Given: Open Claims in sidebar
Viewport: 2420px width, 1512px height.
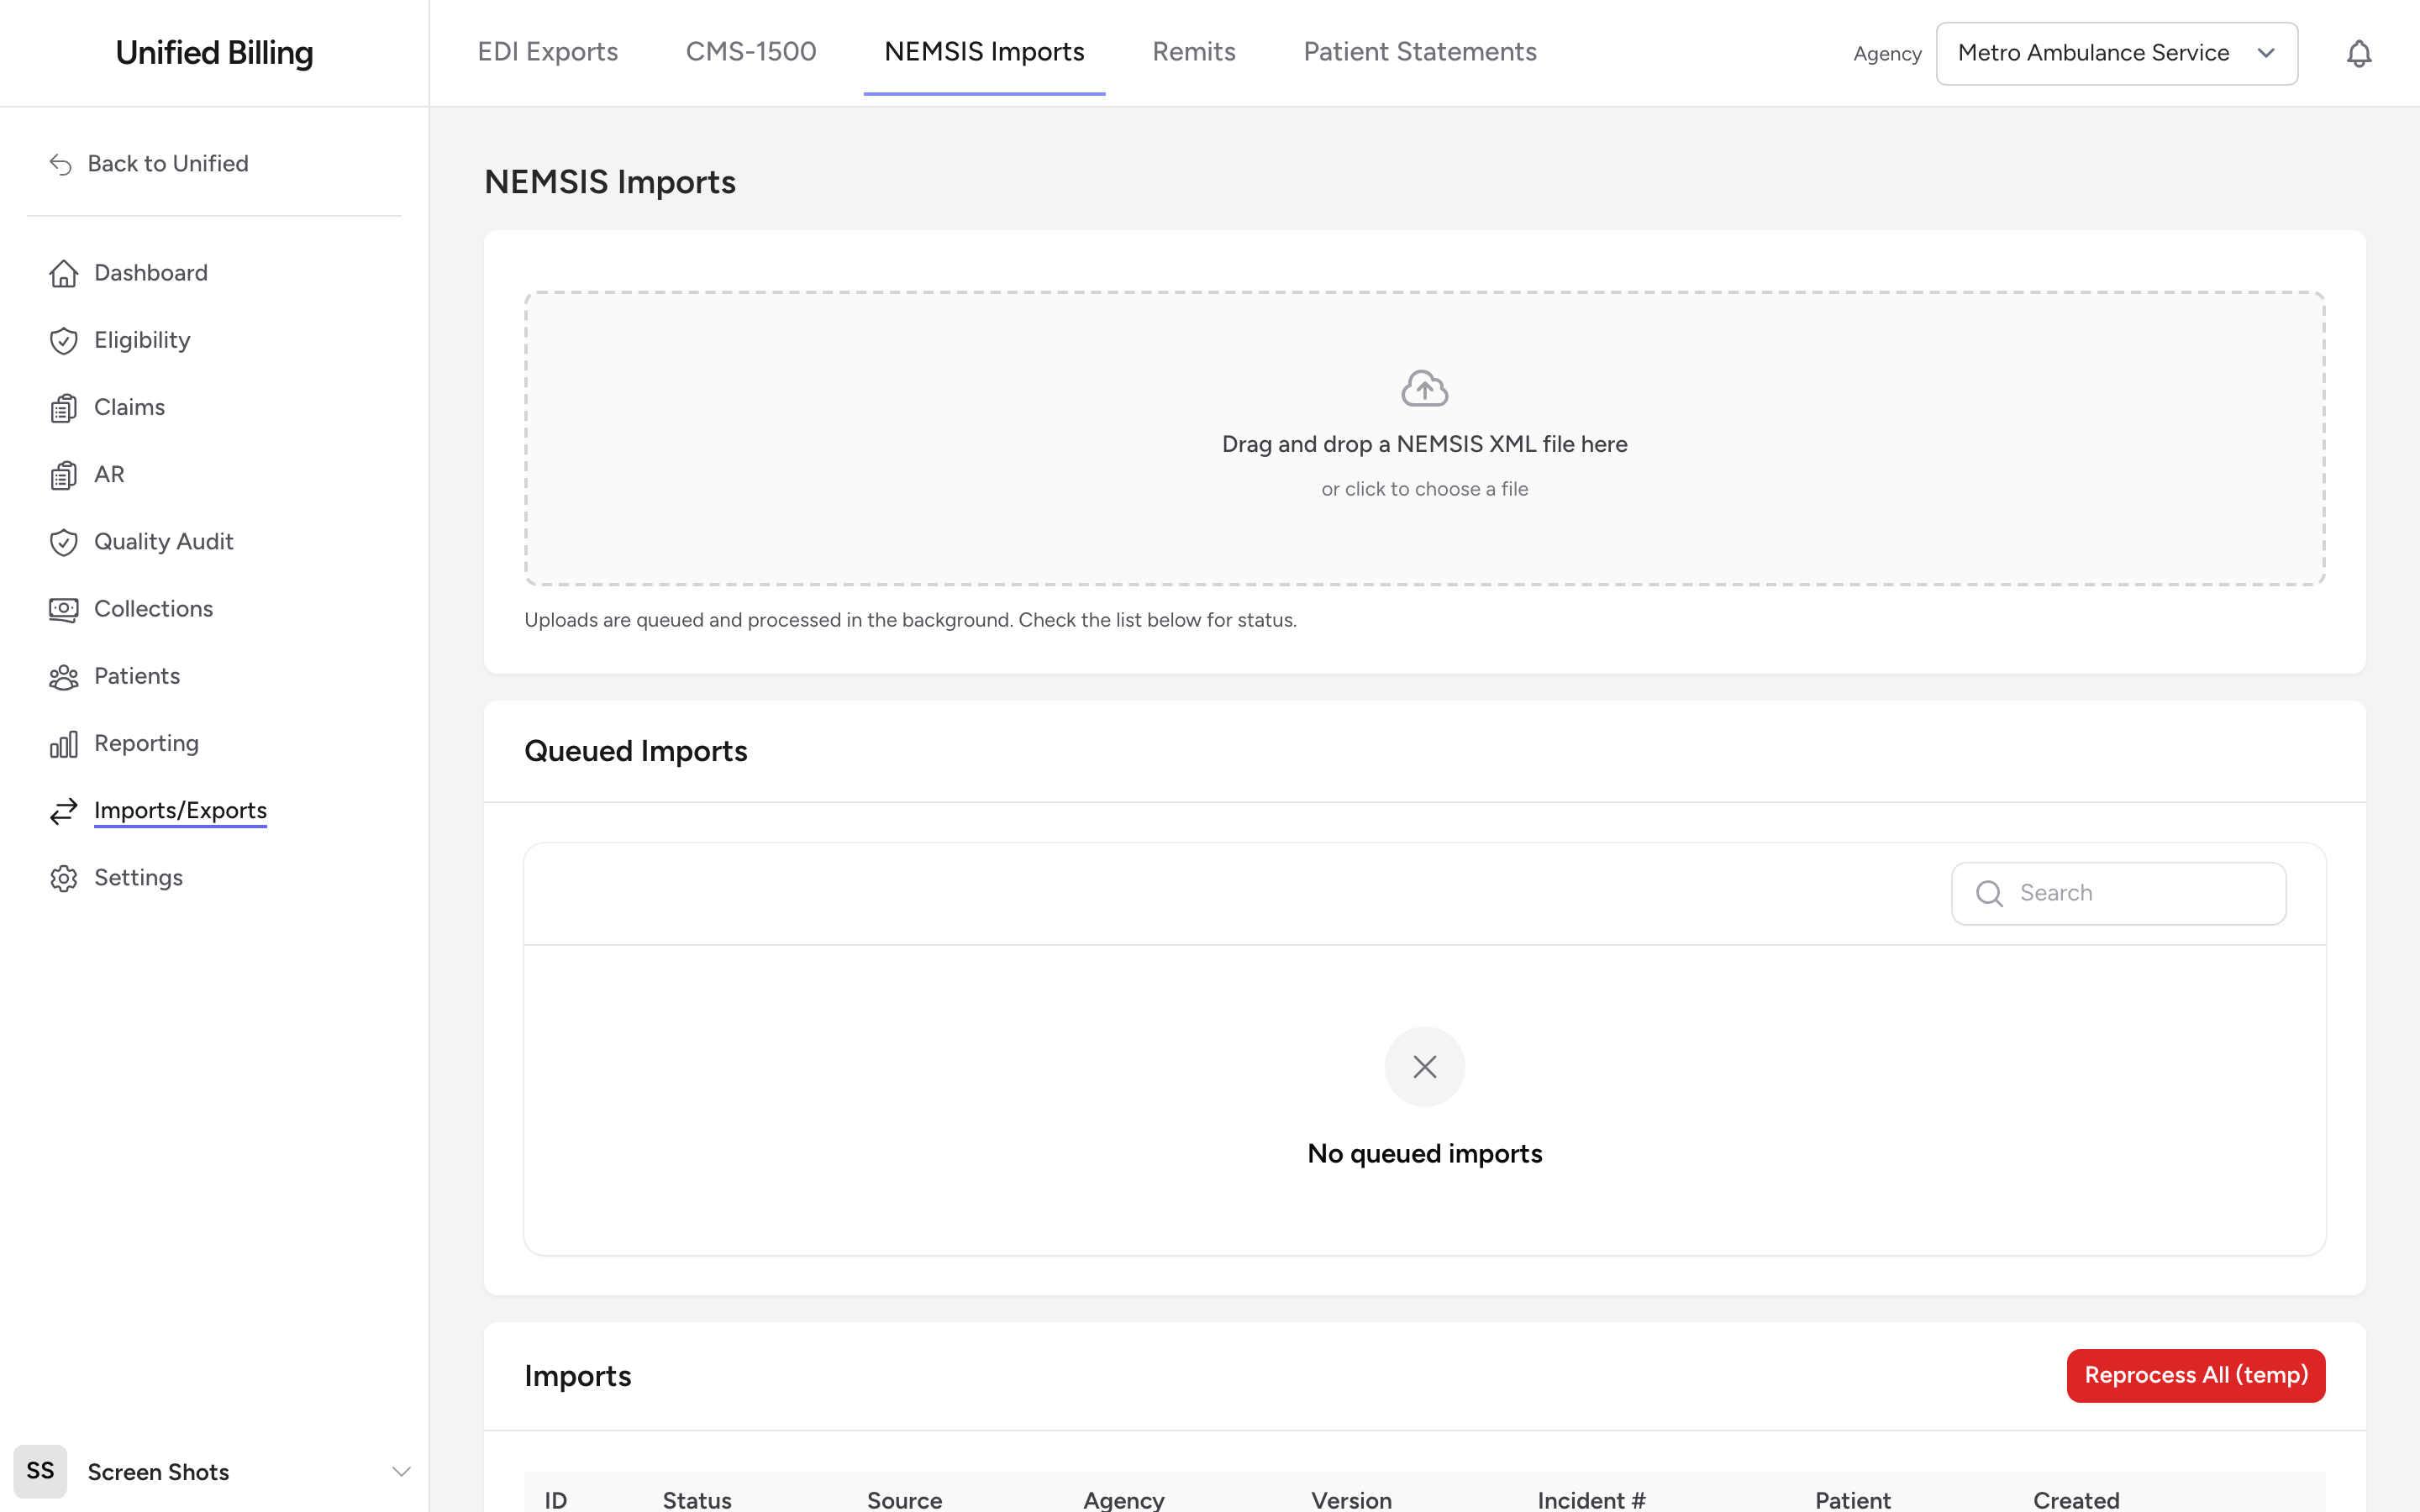Looking at the screenshot, I should [x=130, y=407].
